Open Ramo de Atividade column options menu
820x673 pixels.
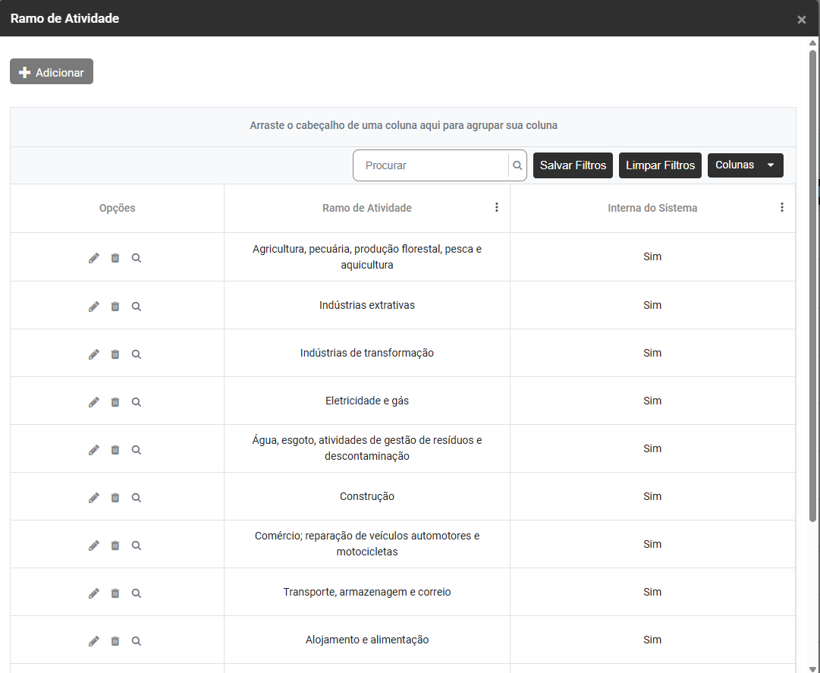click(497, 207)
